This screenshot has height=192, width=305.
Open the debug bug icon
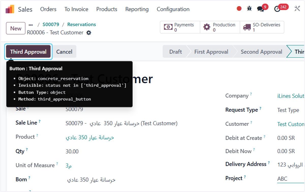click(249, 9)
